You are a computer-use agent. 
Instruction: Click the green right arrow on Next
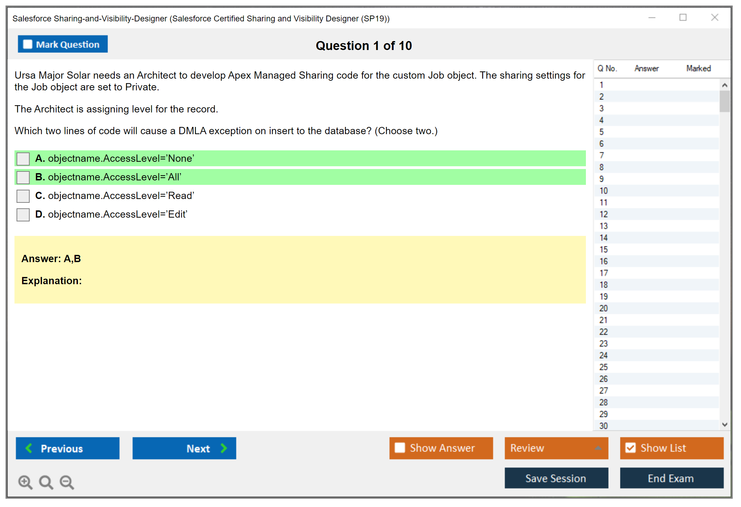tap(224, 448)
